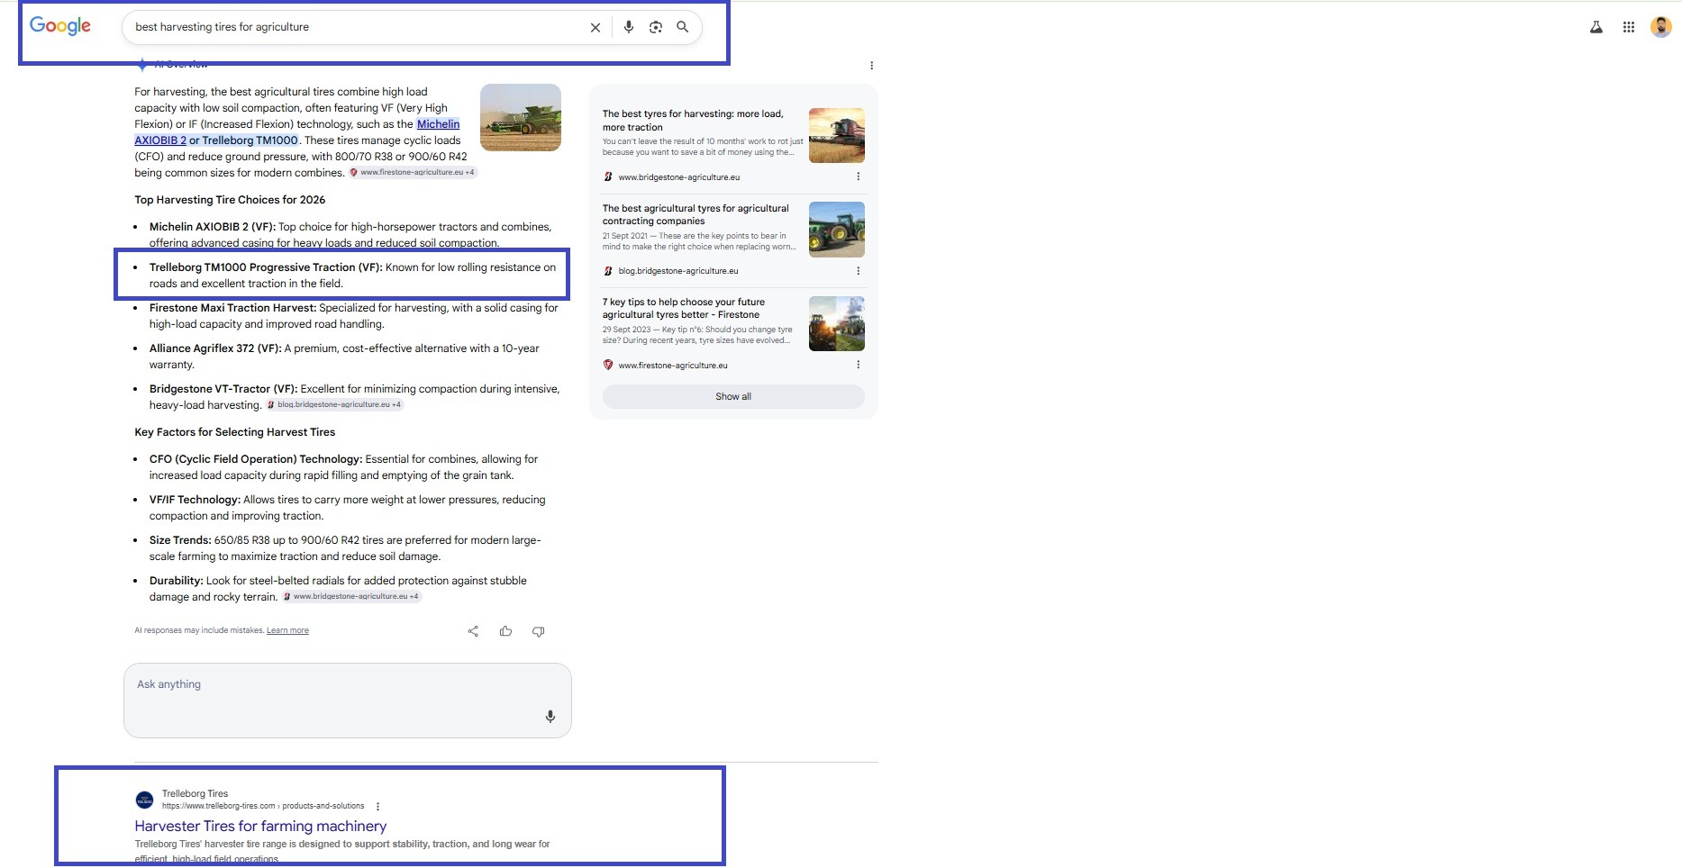The image size is (1682, 868).
Task: Click 'Alliance Agriflex 372 (VF):' bullet text
Action: [x=215, y=348]
